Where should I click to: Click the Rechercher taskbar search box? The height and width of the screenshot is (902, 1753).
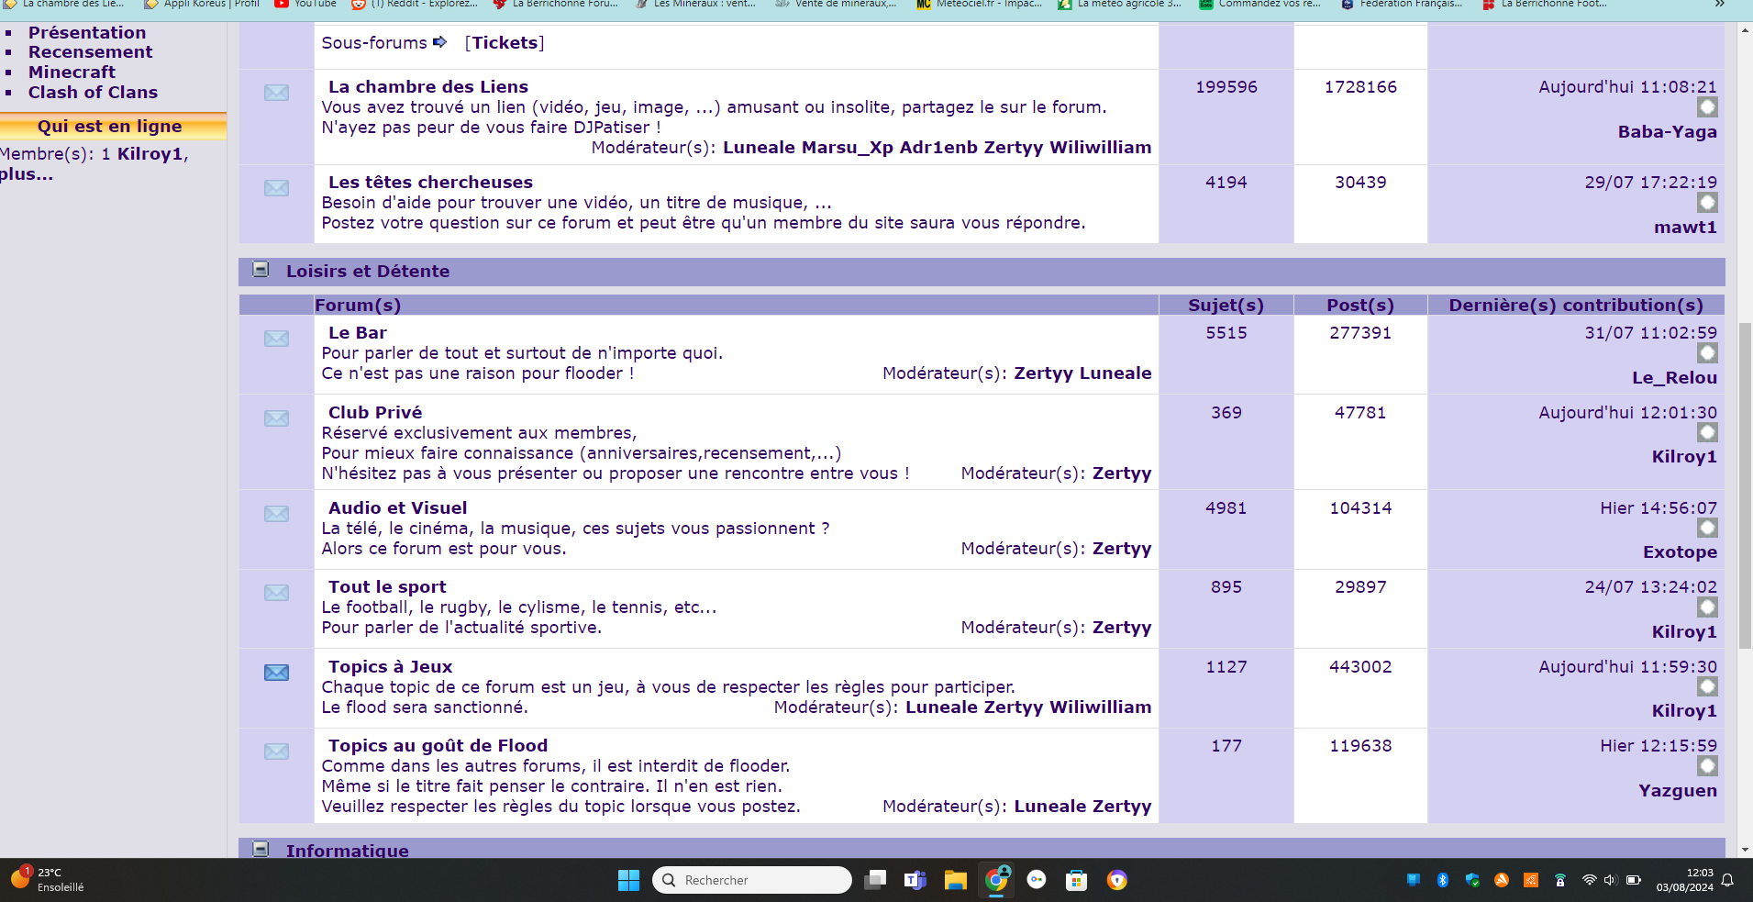(752, 880)
